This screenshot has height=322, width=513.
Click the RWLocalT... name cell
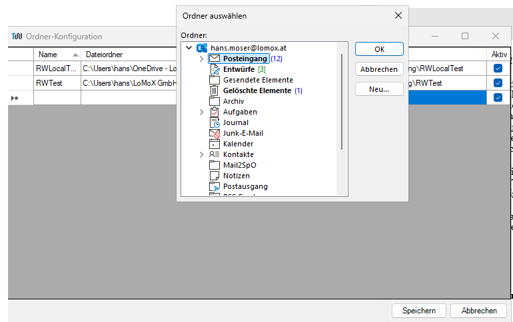57,69
